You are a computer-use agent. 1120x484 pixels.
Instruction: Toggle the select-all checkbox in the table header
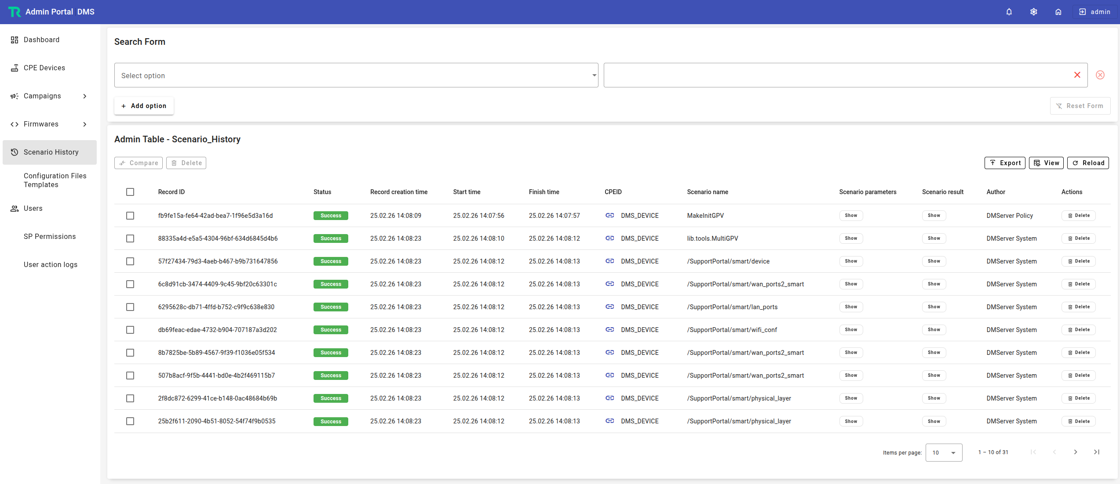[130, 192]
